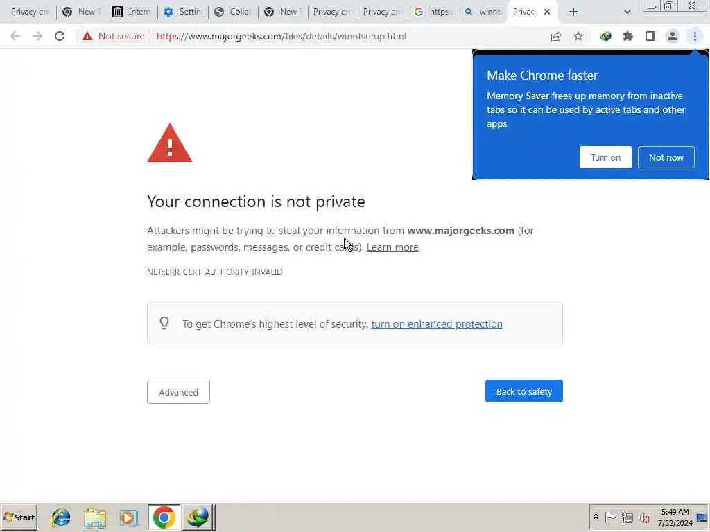Click the red warning triangle icon

click(x=170, y=143)
